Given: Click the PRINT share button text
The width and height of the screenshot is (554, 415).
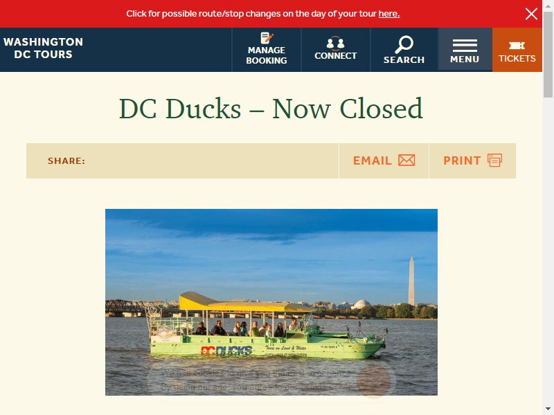Looking at the screenshot, I should click(x=462, y=160).
